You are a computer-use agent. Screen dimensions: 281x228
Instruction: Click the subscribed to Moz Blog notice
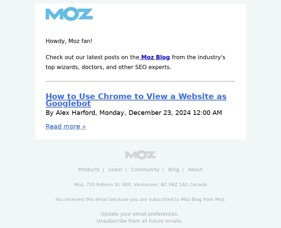140,199
